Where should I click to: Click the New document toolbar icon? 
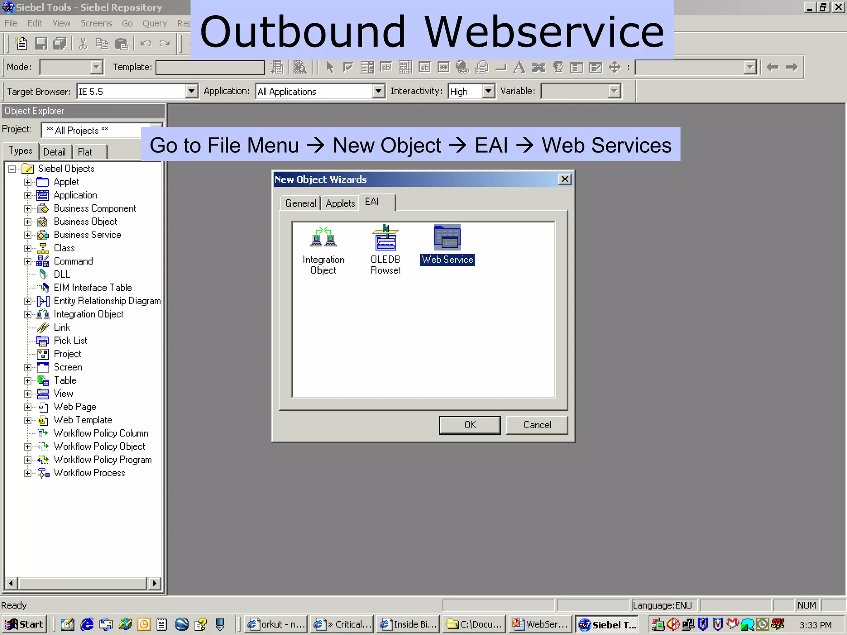[21, 43]
